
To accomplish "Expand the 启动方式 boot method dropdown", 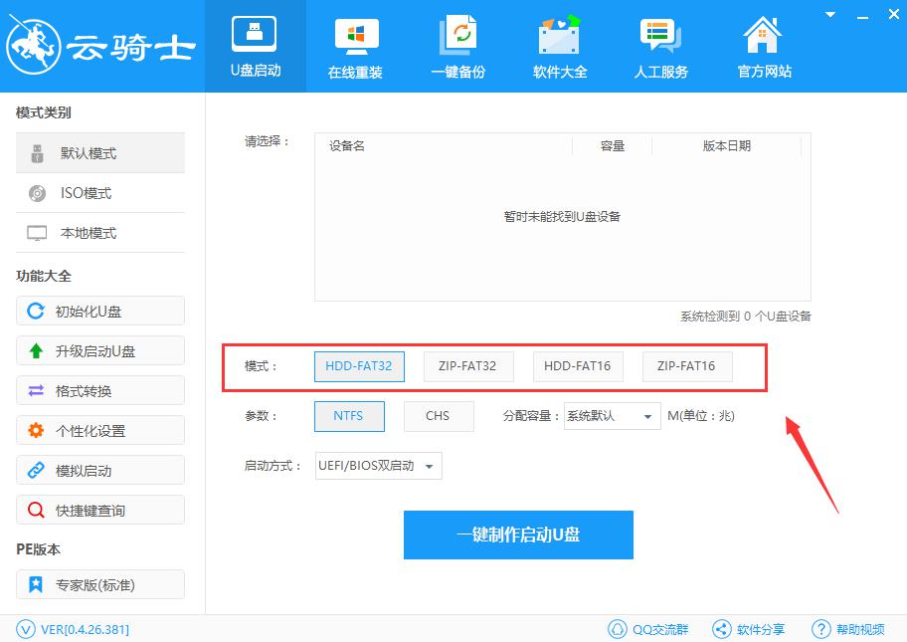I will [x=378, y=465].
